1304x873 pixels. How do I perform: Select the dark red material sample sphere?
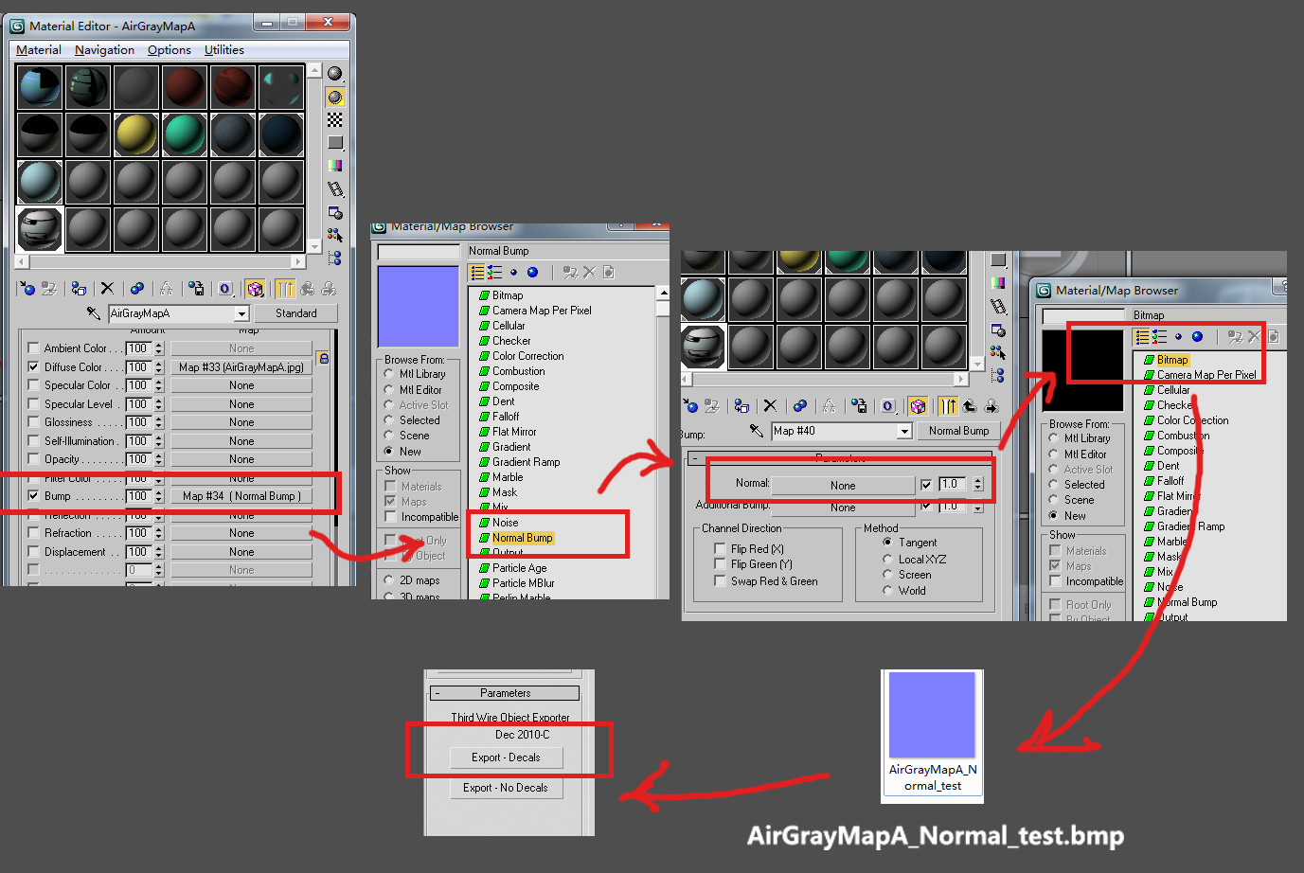click(185, 87)
